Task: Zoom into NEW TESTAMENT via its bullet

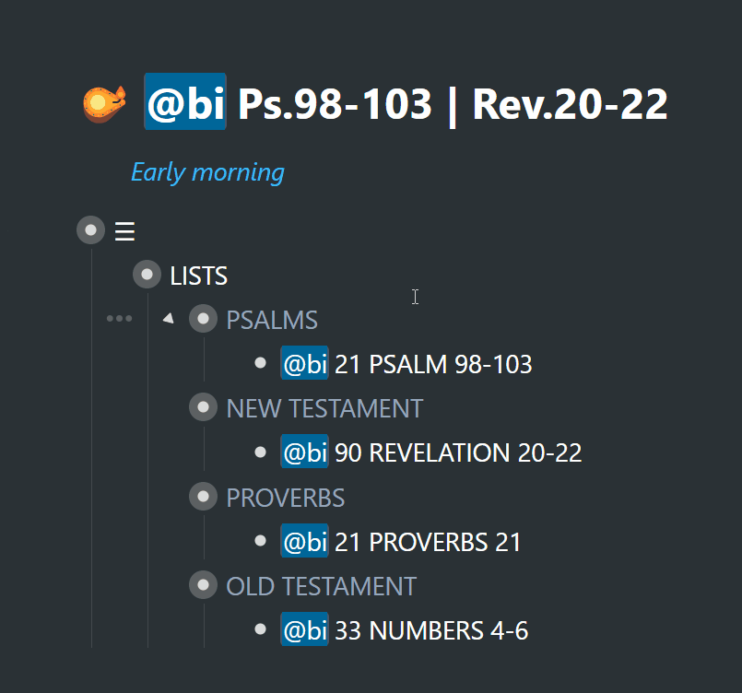Action: point(203,406)
